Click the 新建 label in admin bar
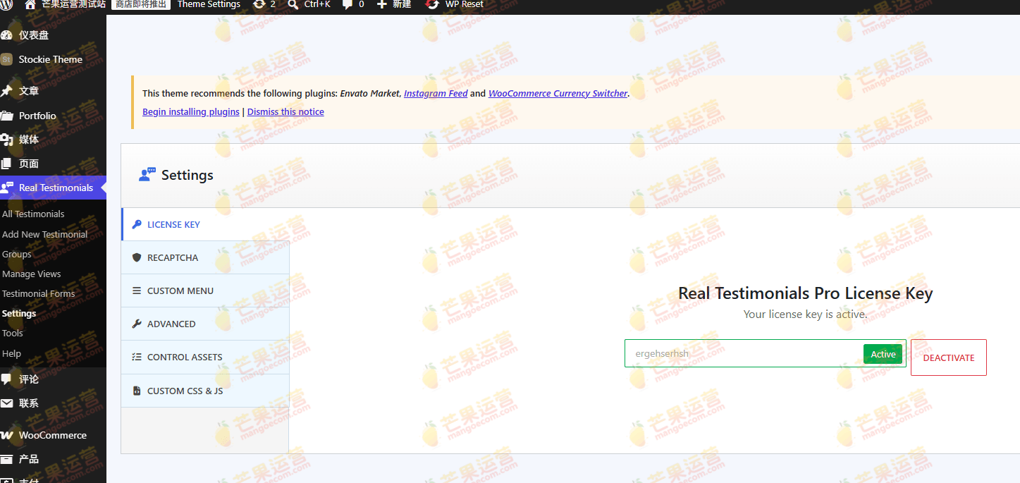The image size is (1020, 483). click(402, 4)
